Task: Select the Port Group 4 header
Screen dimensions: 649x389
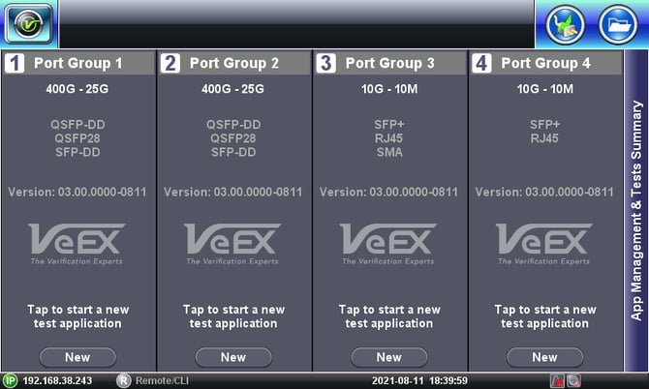Action: tap(546, 63)
